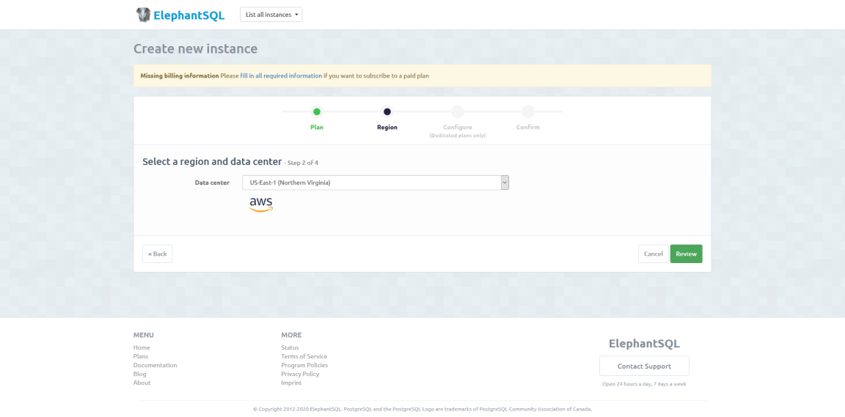The height and width of the screenshot is (417, 845).
Task: Click the Create new instance heading
Action: point(196,48)
